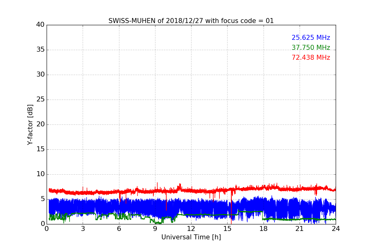Click y-axis tick label 40
The height and width of the screenshot is (249, 373).
tap(40, 25)
